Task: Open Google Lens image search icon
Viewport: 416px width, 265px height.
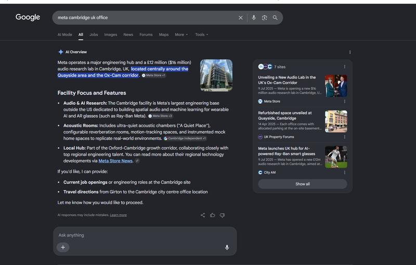Action: click(x=264, y=18)
